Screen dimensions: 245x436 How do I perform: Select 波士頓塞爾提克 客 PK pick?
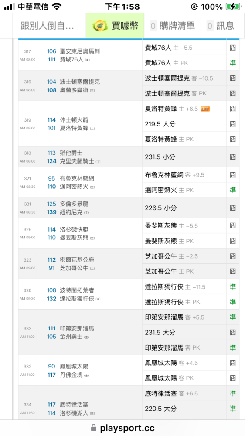[x=185, y=93]
